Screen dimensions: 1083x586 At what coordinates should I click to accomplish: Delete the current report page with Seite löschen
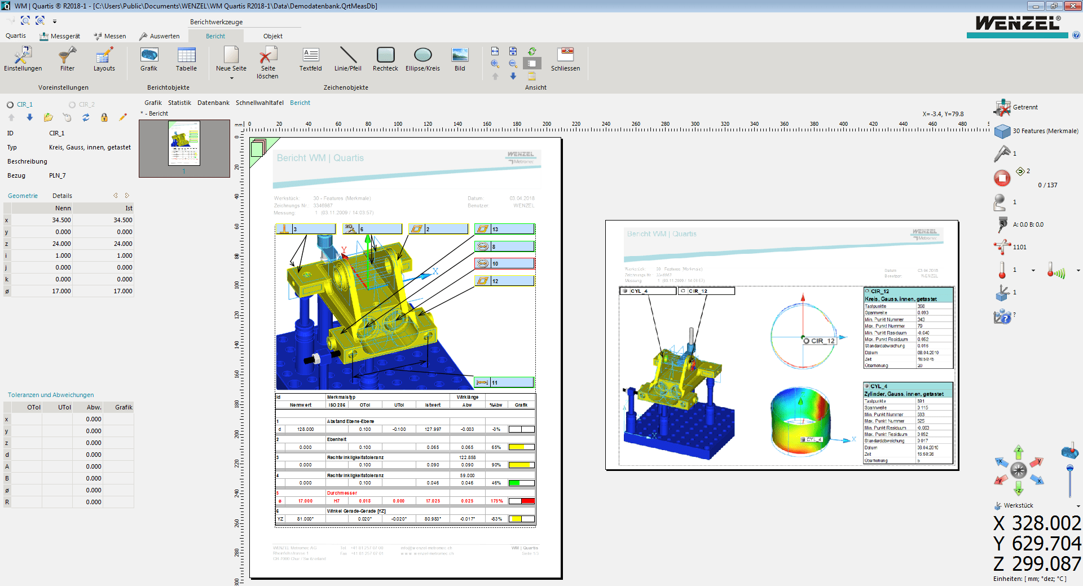click(x=267, y=61)
